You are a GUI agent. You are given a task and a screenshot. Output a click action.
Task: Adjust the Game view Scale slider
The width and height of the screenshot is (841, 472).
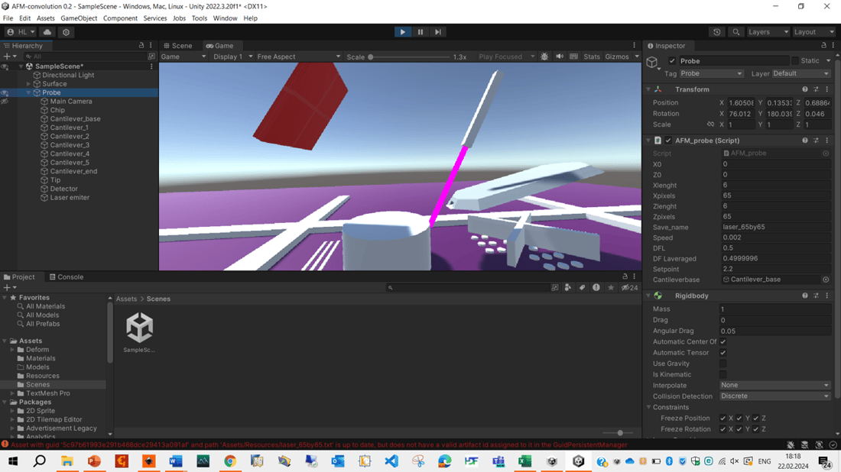pos(410,57)
